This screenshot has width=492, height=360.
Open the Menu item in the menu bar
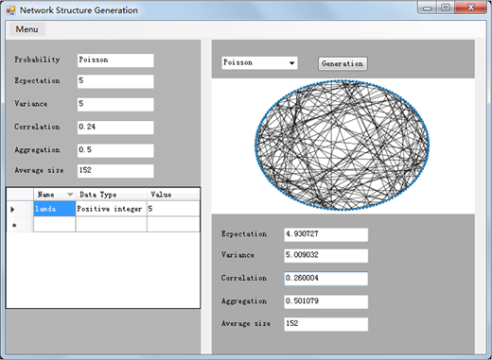[27, 29]
